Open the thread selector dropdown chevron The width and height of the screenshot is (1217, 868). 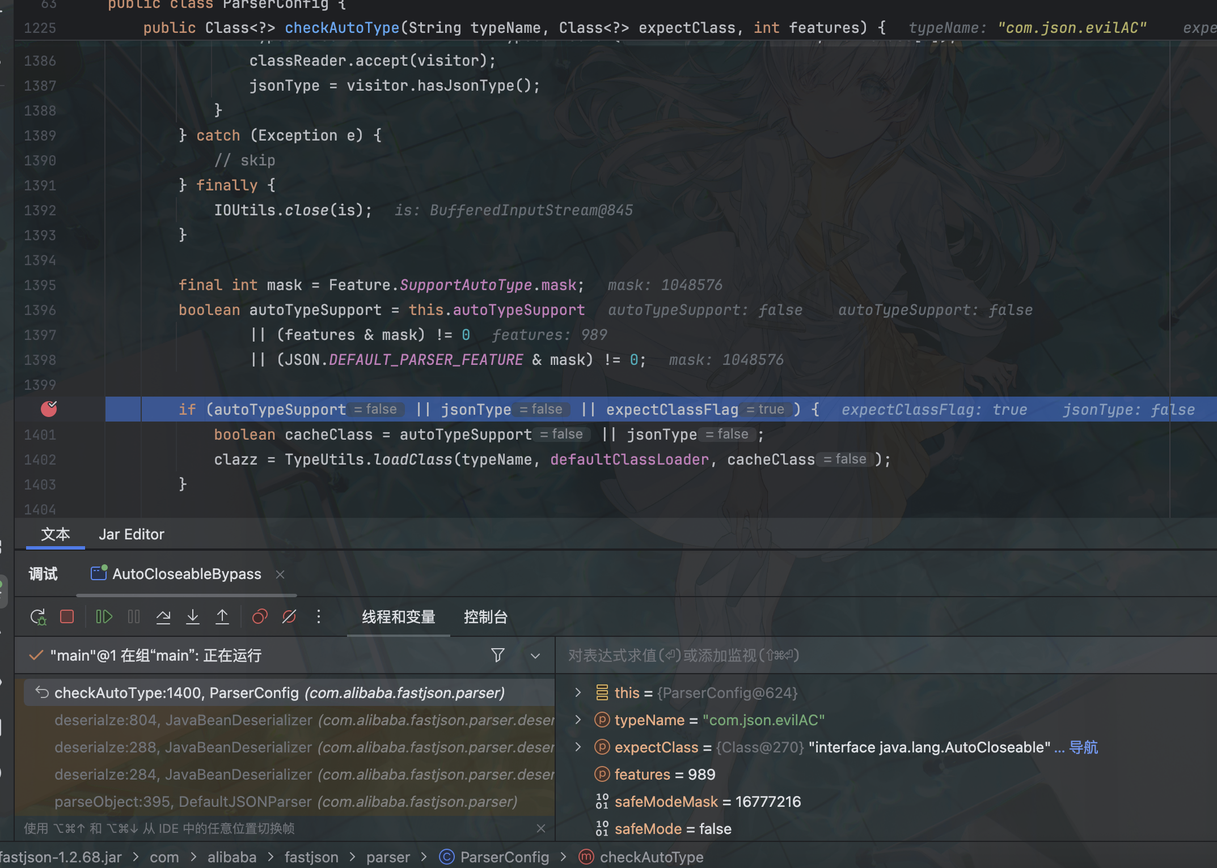(x=535, y=656)
